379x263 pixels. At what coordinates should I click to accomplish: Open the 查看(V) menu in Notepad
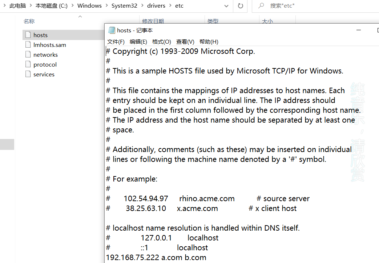point(185,41)
